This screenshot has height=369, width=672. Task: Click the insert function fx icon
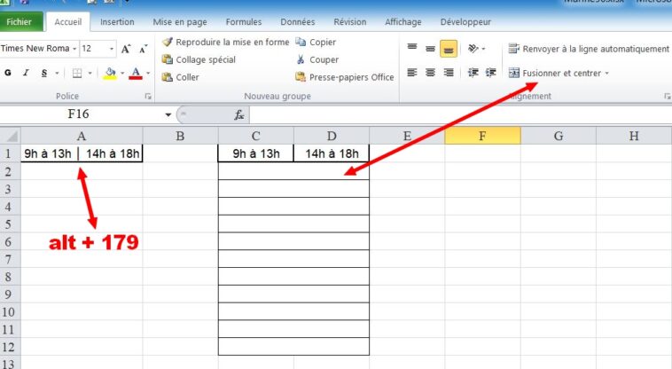238,115
